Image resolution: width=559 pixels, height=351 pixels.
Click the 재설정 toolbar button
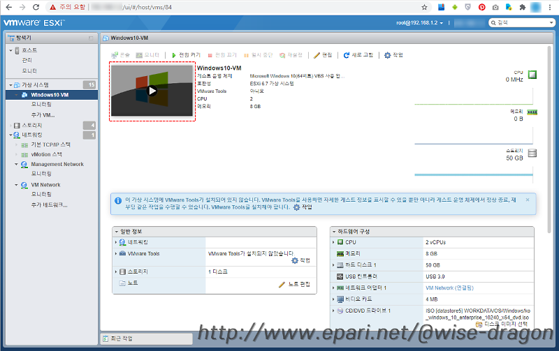coord(291,55)
